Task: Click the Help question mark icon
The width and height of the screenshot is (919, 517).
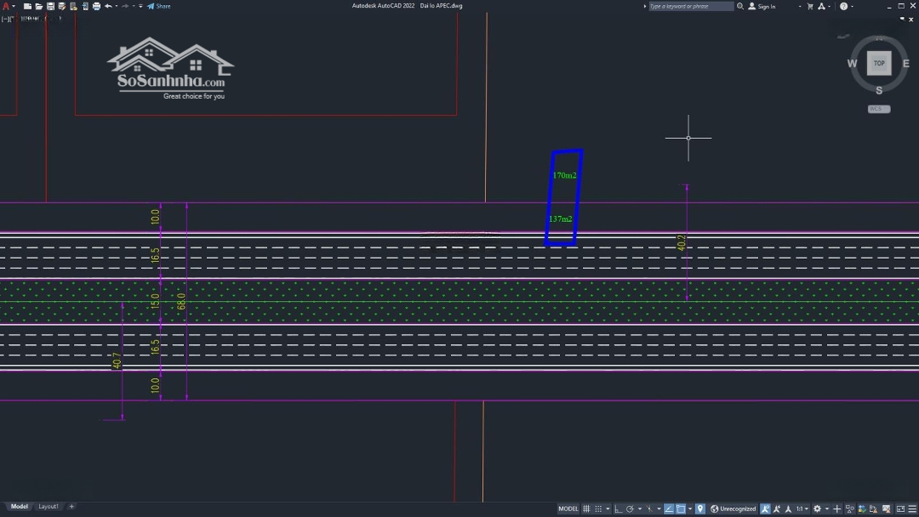Action: [843, 6]
